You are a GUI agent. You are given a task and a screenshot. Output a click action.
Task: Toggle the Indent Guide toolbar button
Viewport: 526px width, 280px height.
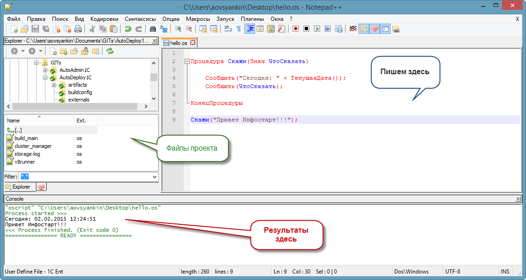[250, 29]
